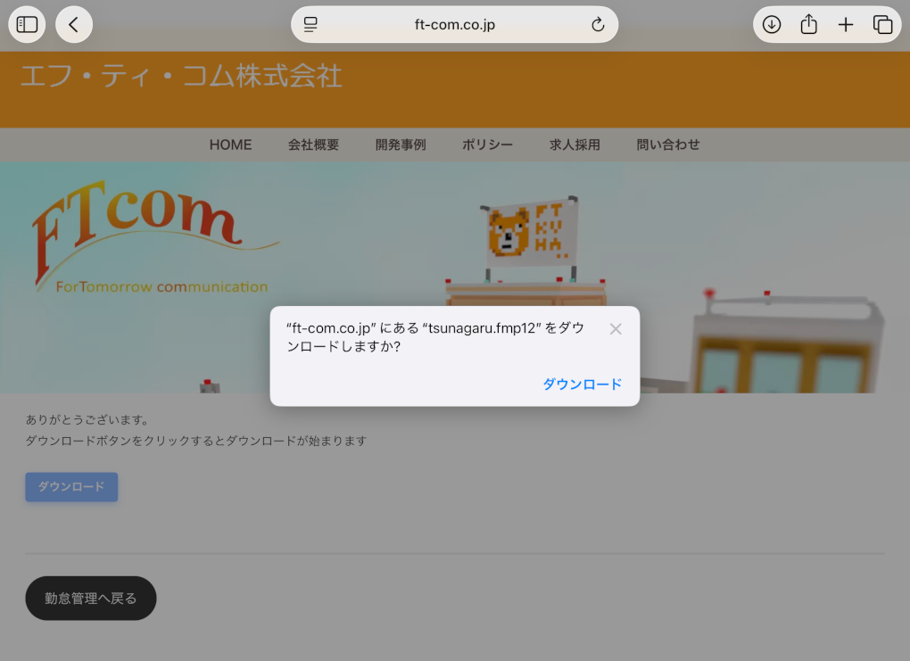Open the 問い合わせ contact page
910x661 pixels.
click(668, 145)
